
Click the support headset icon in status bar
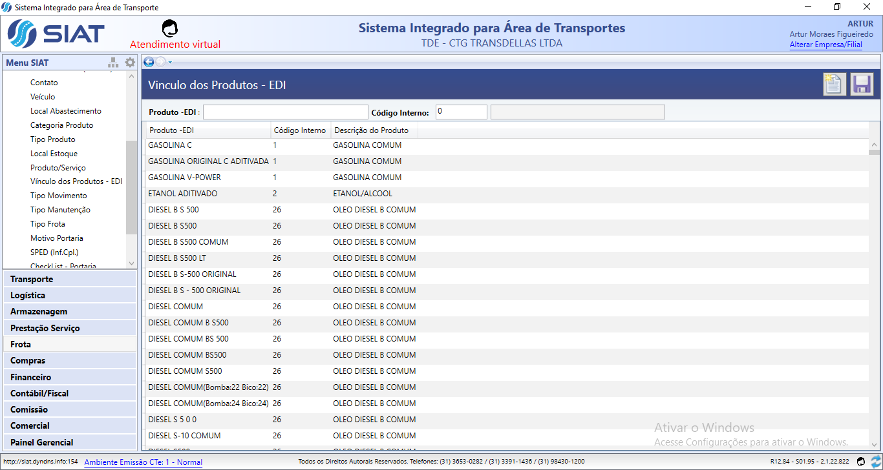tap(860, 462)
